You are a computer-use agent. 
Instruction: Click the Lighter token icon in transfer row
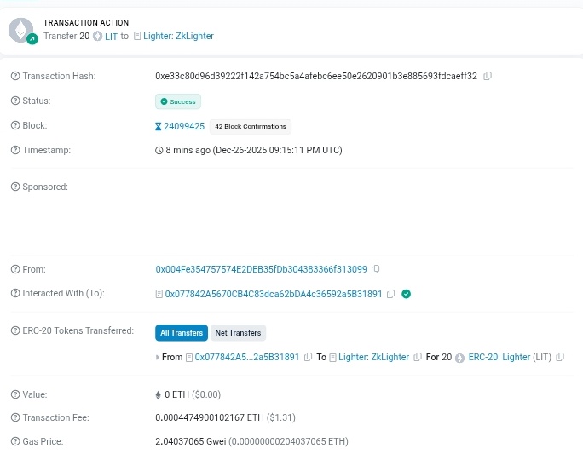[x=460, y=358]
